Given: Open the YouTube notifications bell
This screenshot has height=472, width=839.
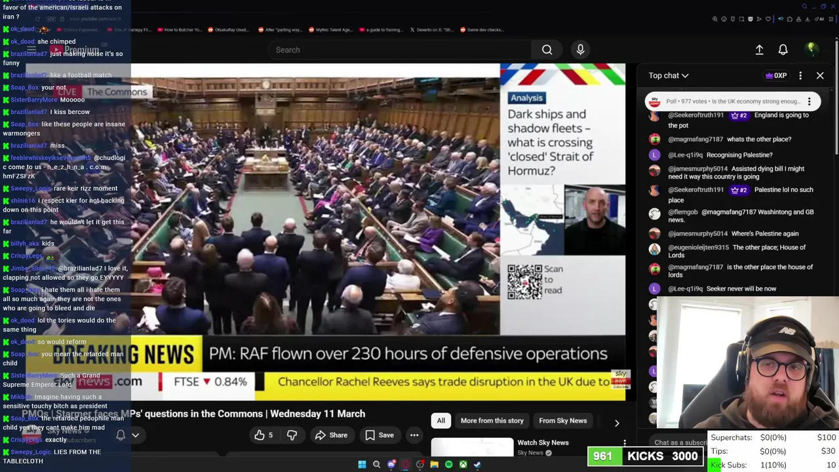Looking at the screenshot, I should click(x=783, y=50).
